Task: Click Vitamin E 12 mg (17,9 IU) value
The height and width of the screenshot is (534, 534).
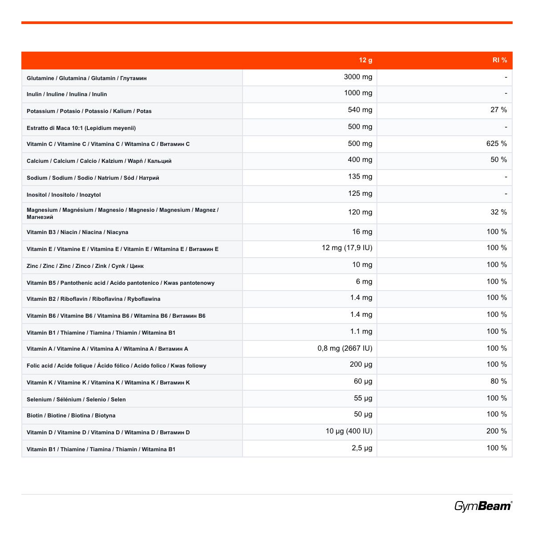Action: (347, 248)
